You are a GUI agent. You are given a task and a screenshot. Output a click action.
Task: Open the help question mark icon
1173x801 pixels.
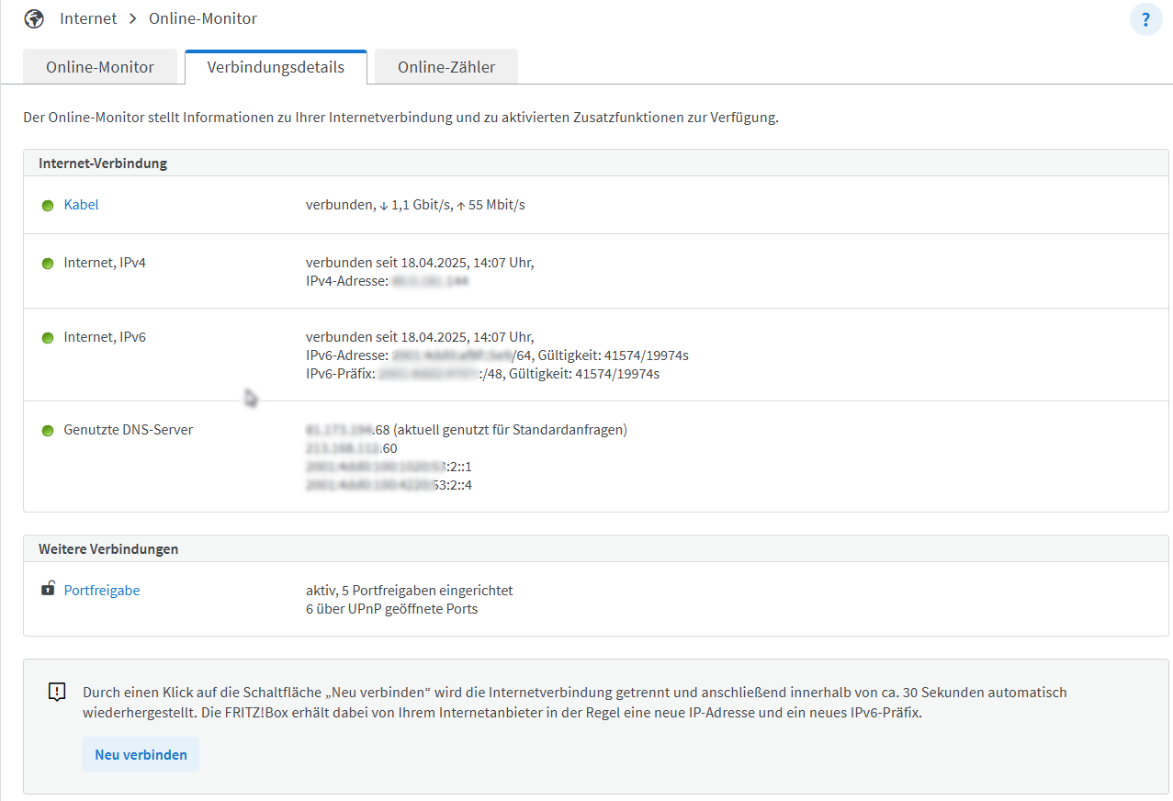(x=1145, y=19)
